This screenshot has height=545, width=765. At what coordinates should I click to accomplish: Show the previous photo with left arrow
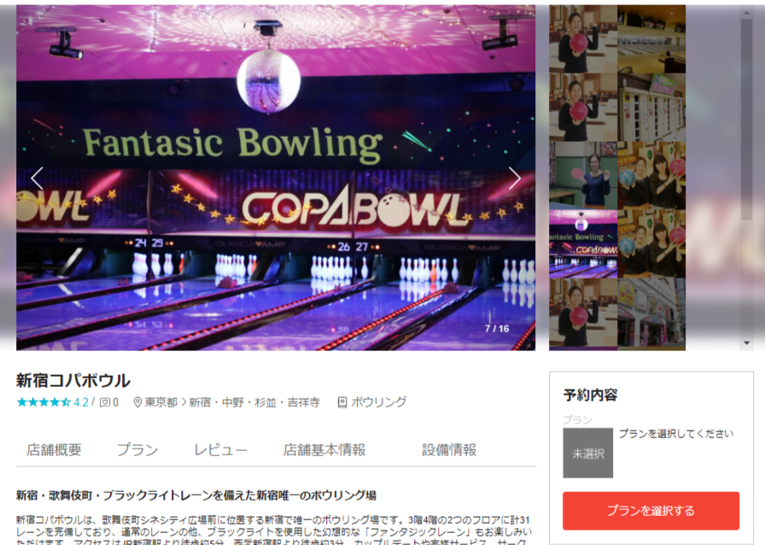37,179
